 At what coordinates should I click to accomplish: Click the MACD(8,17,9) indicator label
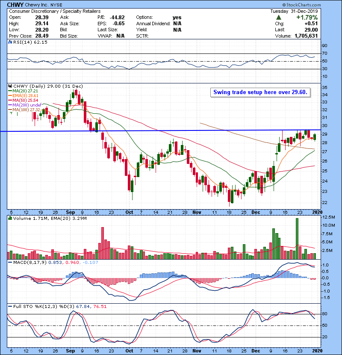point(30,263)
